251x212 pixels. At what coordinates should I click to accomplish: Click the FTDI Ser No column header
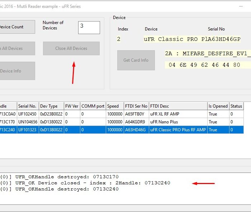pos(136,106)
